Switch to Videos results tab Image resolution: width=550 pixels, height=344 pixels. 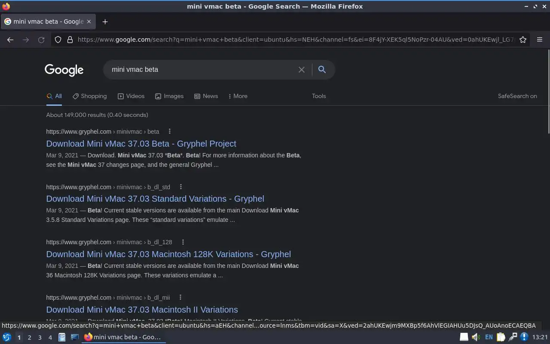tap(131, 96)
